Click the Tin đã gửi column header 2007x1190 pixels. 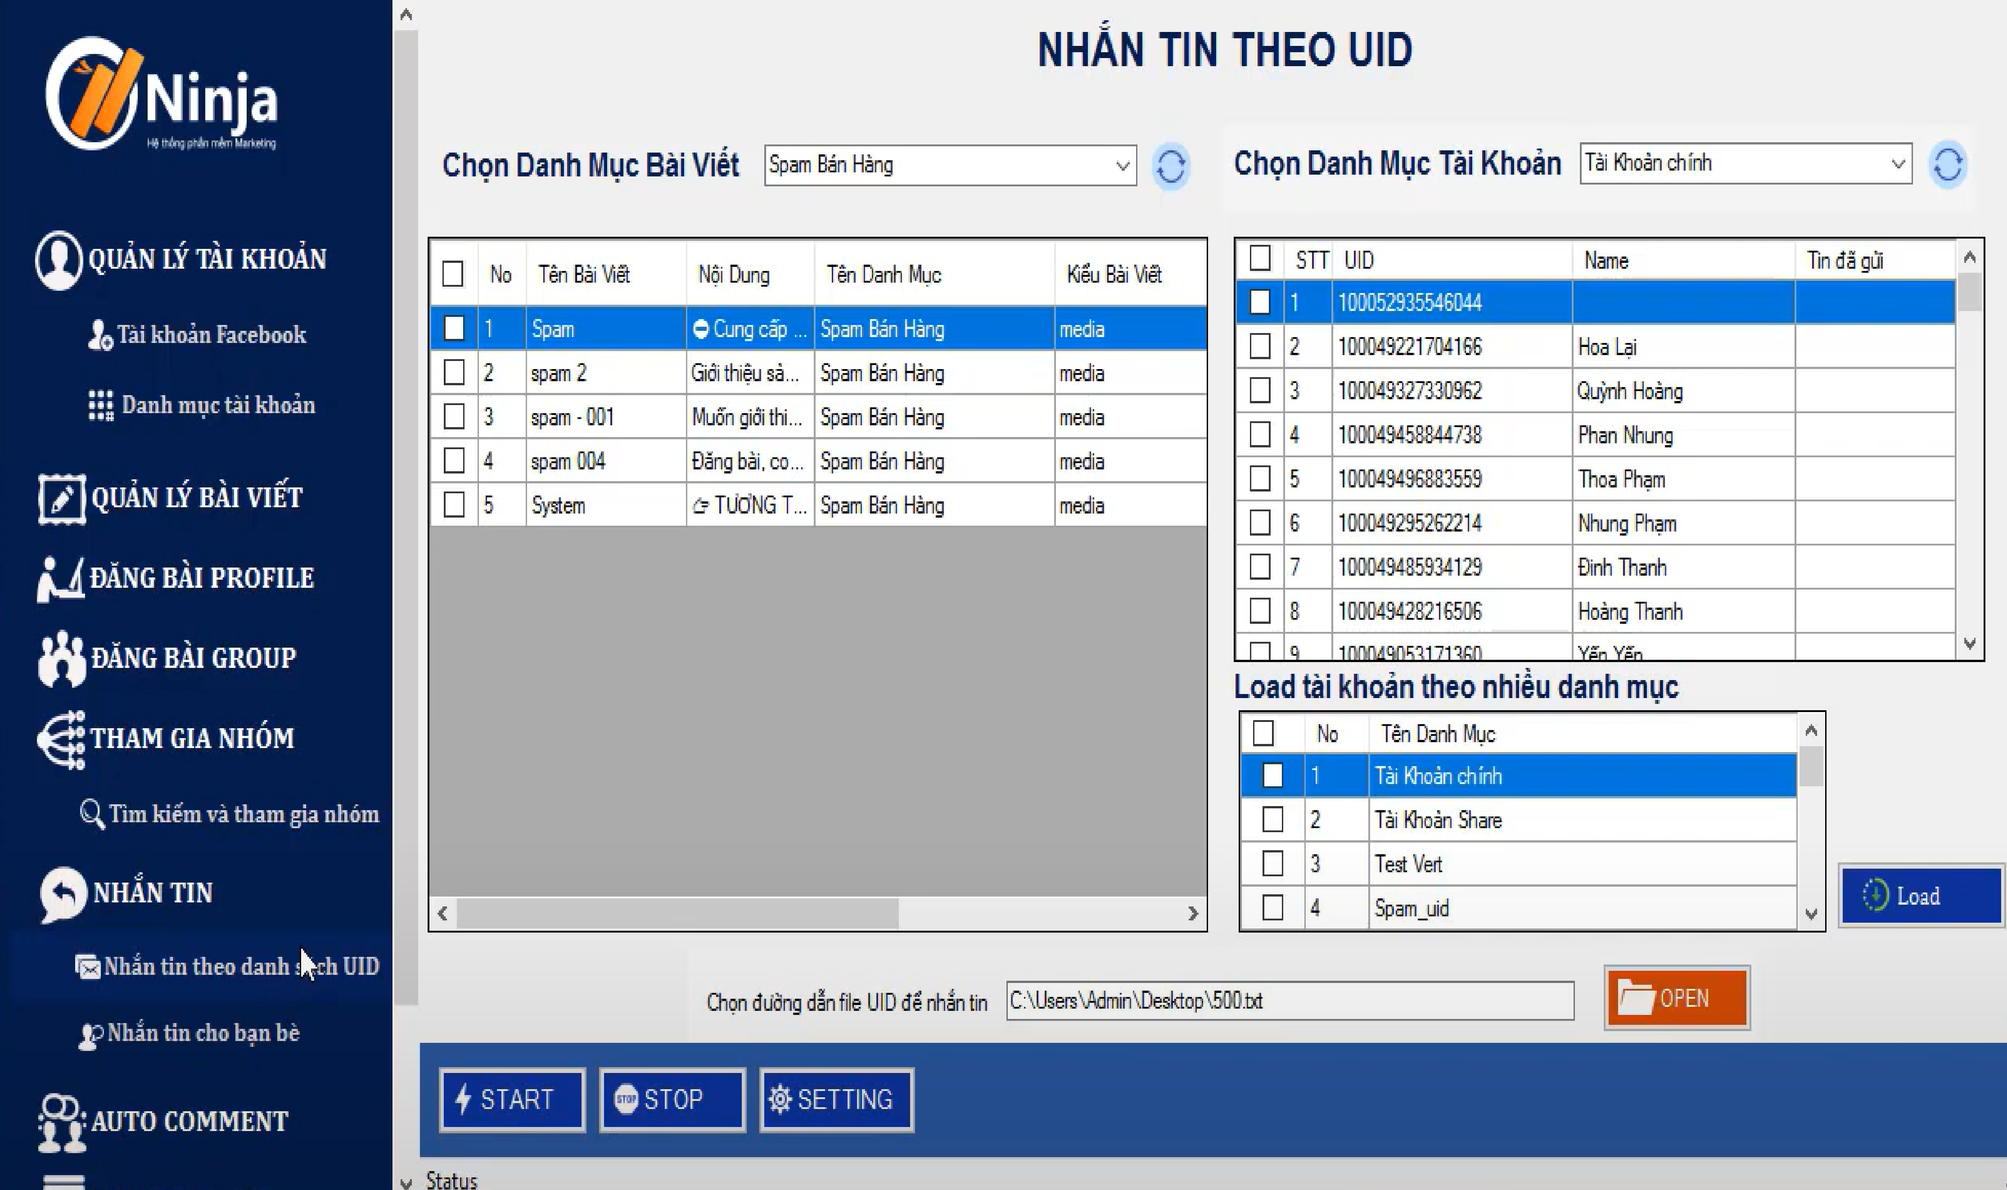(1875, 260)
